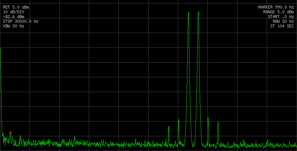Select the RANGE 5.0 dBm label
297x151 pixels.
278,12
